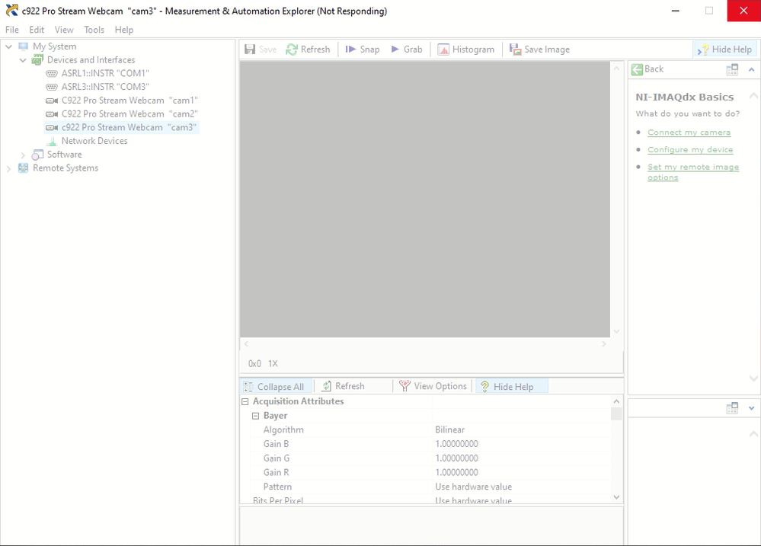Click the Snap toolbar icon
This screenshot has height=546, width=761.
point(351,49)
